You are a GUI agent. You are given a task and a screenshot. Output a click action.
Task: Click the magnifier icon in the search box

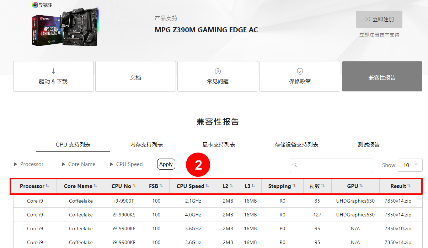[295, 165]
